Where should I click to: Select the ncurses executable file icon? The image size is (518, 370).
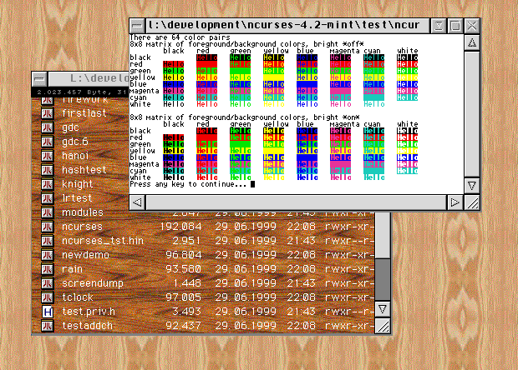[48, 227]
